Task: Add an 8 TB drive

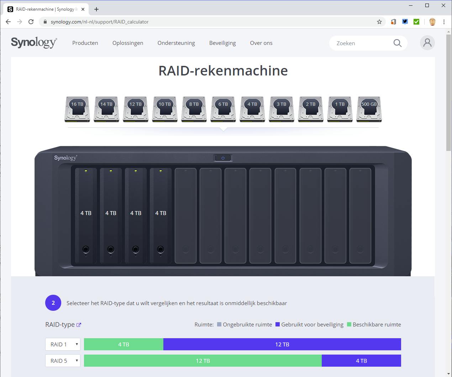Action: point(194,109)
